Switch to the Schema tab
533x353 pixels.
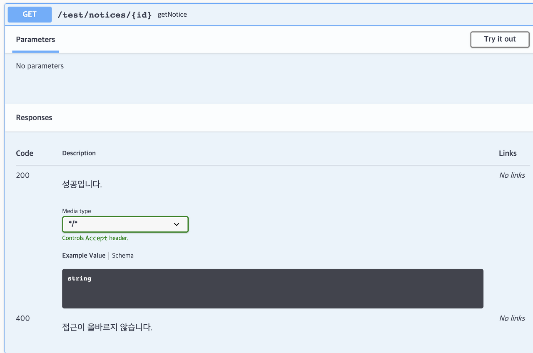point(123,256)
